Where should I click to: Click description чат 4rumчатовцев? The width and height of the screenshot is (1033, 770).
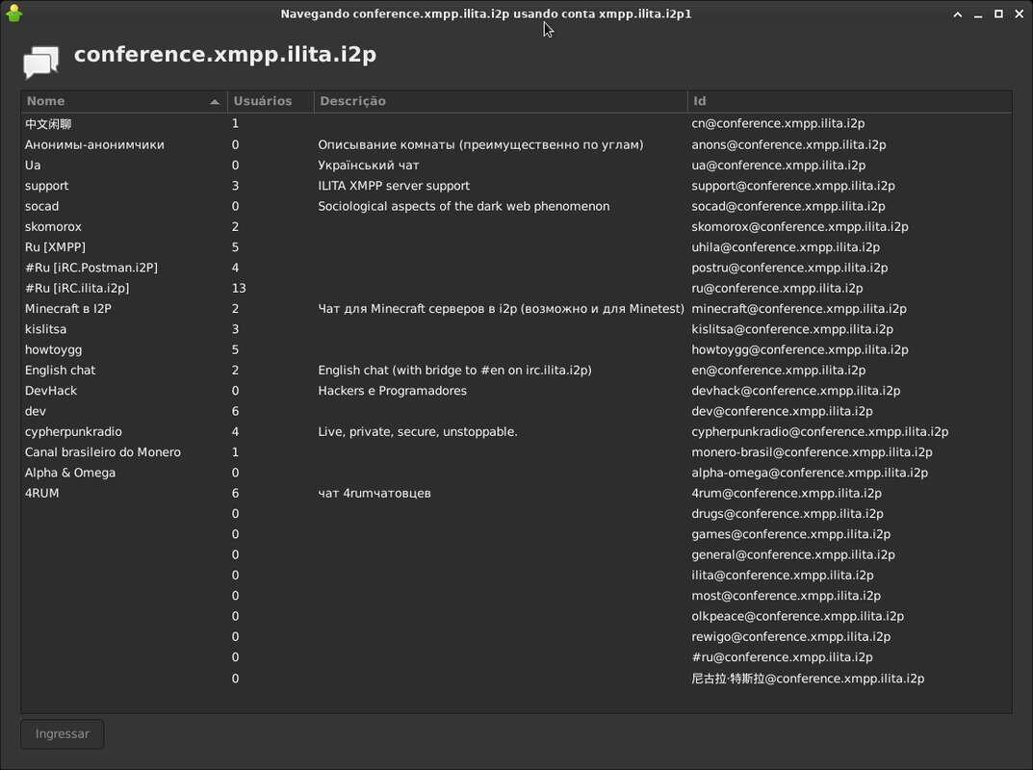(x=374, y=493)
